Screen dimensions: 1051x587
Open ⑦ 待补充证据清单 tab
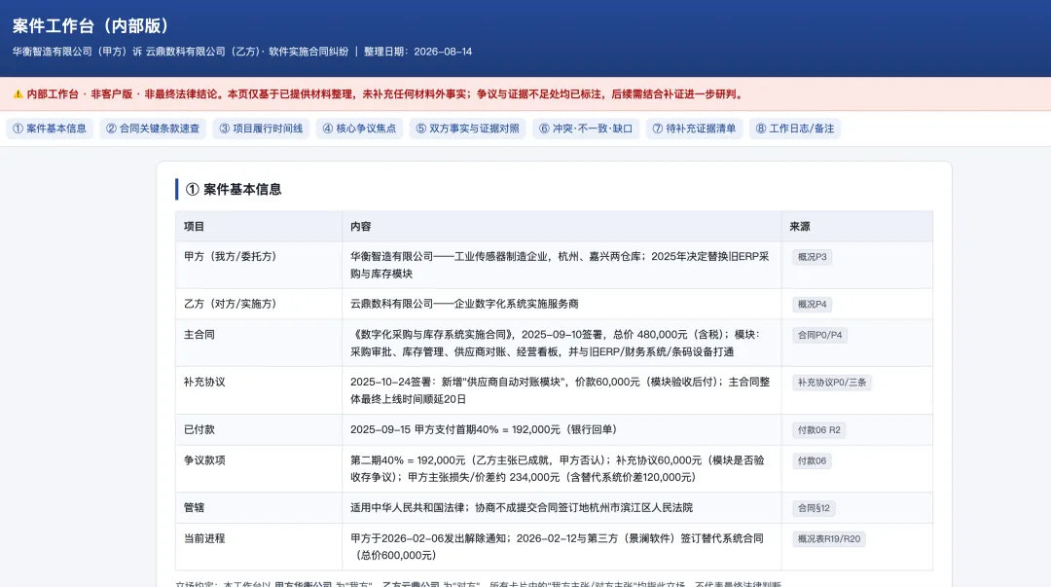[x=695, y=128]
